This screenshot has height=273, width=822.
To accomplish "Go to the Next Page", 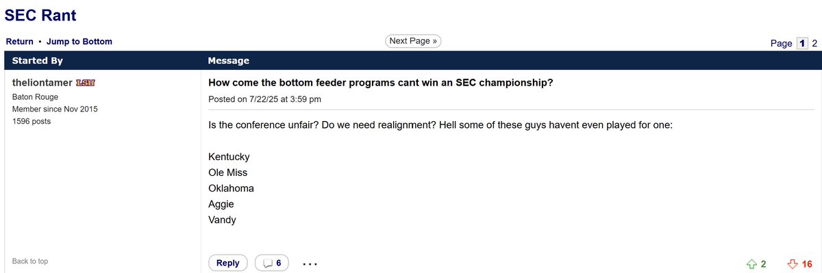I will point(413,41).
